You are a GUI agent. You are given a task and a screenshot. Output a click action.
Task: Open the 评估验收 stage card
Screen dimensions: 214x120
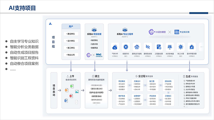153,100
